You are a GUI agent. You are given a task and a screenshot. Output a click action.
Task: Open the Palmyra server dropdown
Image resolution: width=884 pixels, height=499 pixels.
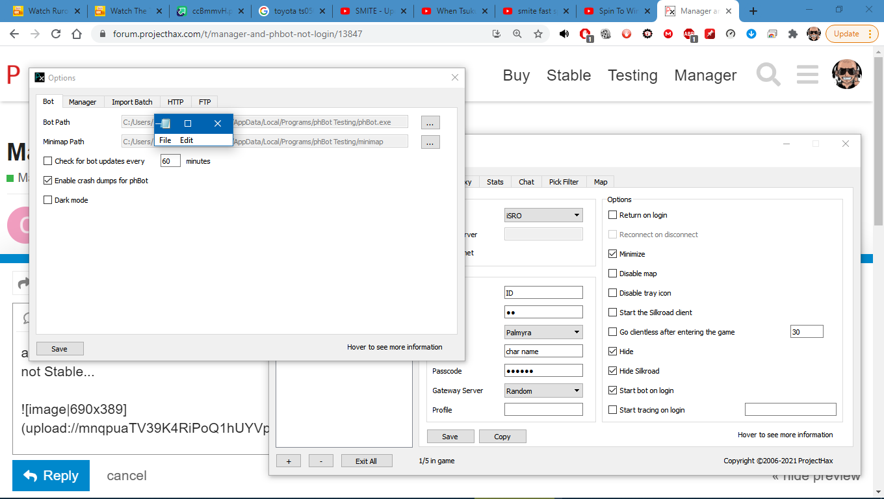coord(543,332)
